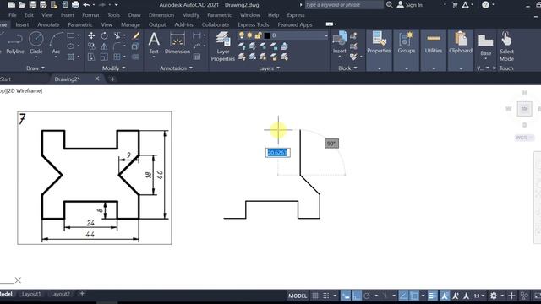Activate the Move tool
The height and width of the screenshot is (304, 541).
(x=91, y=35)
